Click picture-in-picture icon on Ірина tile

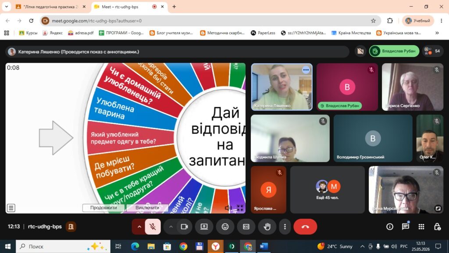[438, 209]
